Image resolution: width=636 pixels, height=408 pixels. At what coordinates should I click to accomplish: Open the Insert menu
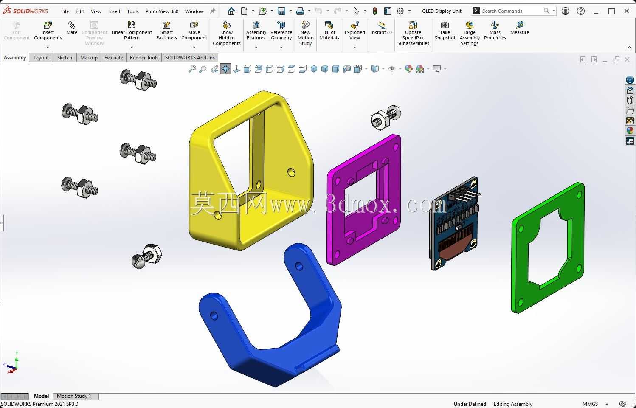pyautogui.click(x=114, y=11)
